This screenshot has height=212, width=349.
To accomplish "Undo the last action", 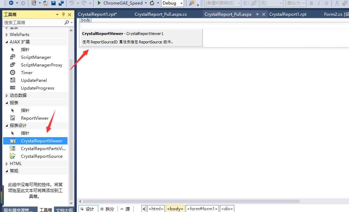I will [x=72, y=3].
